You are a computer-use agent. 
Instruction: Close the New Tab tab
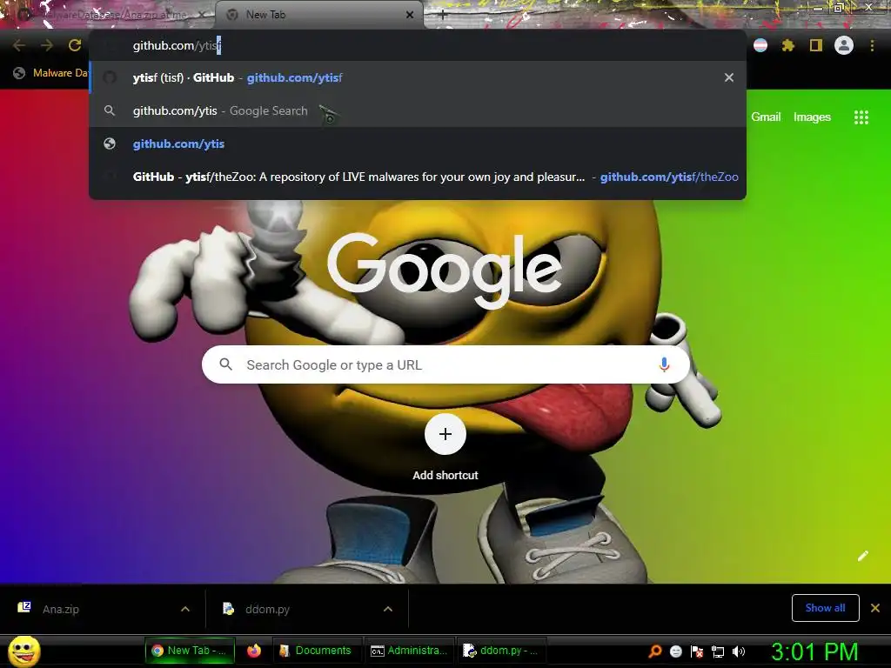(x=410, y=15)
